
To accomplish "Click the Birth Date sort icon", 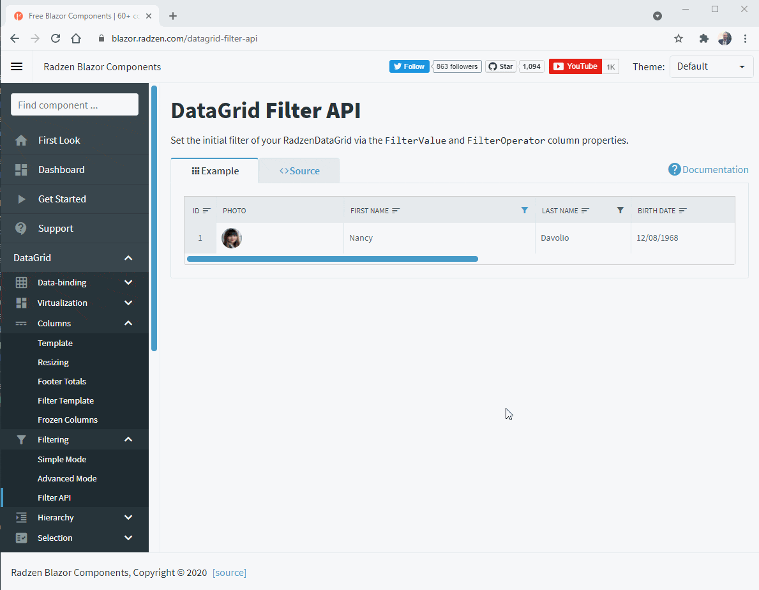I will coord(682,211).
